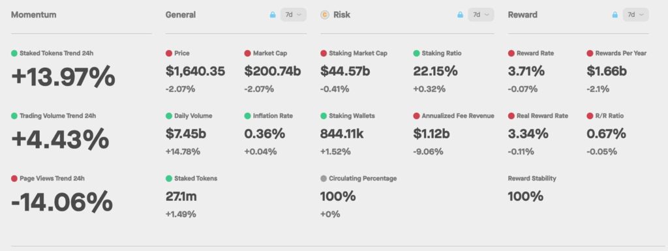The height and width of the screenshot is (251, 668).
Task: Click the Staking Ratio 22.15% value
Action: coord(435,71)
